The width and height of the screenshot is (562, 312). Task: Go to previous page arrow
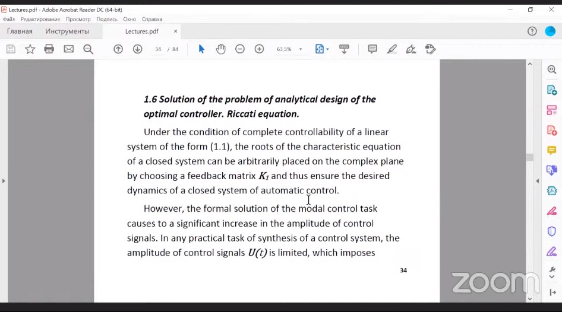pyautogui.click(x=118, y=49)
